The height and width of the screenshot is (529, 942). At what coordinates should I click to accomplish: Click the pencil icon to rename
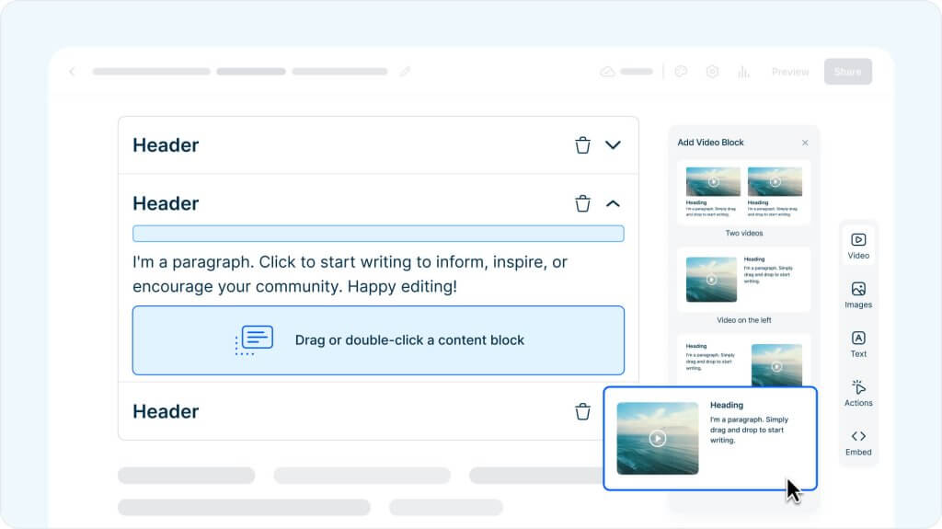click(405, 72)
